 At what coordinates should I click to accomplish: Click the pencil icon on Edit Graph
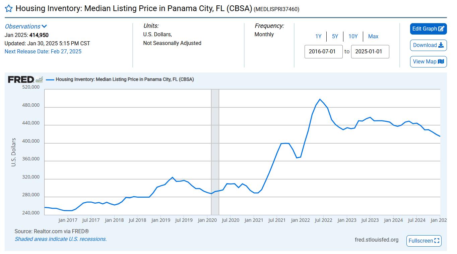coord(441,29)
